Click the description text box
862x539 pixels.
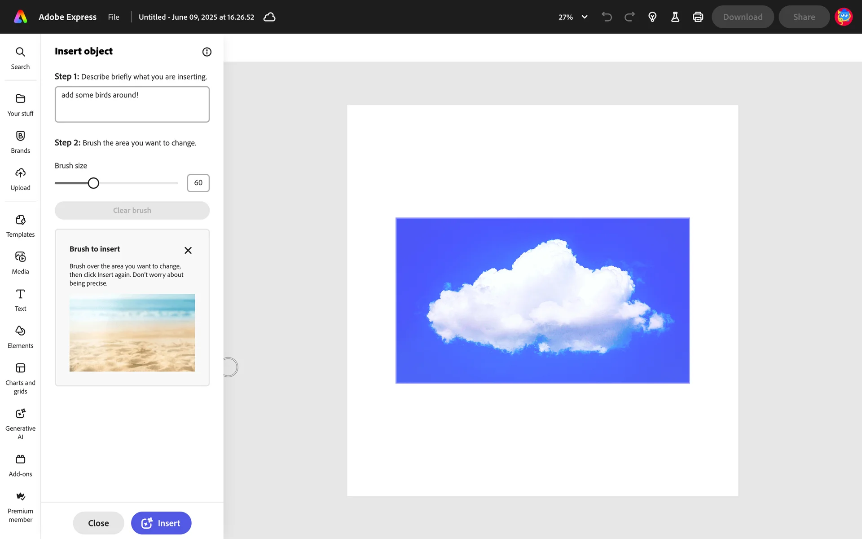click(x=132, y=104)
